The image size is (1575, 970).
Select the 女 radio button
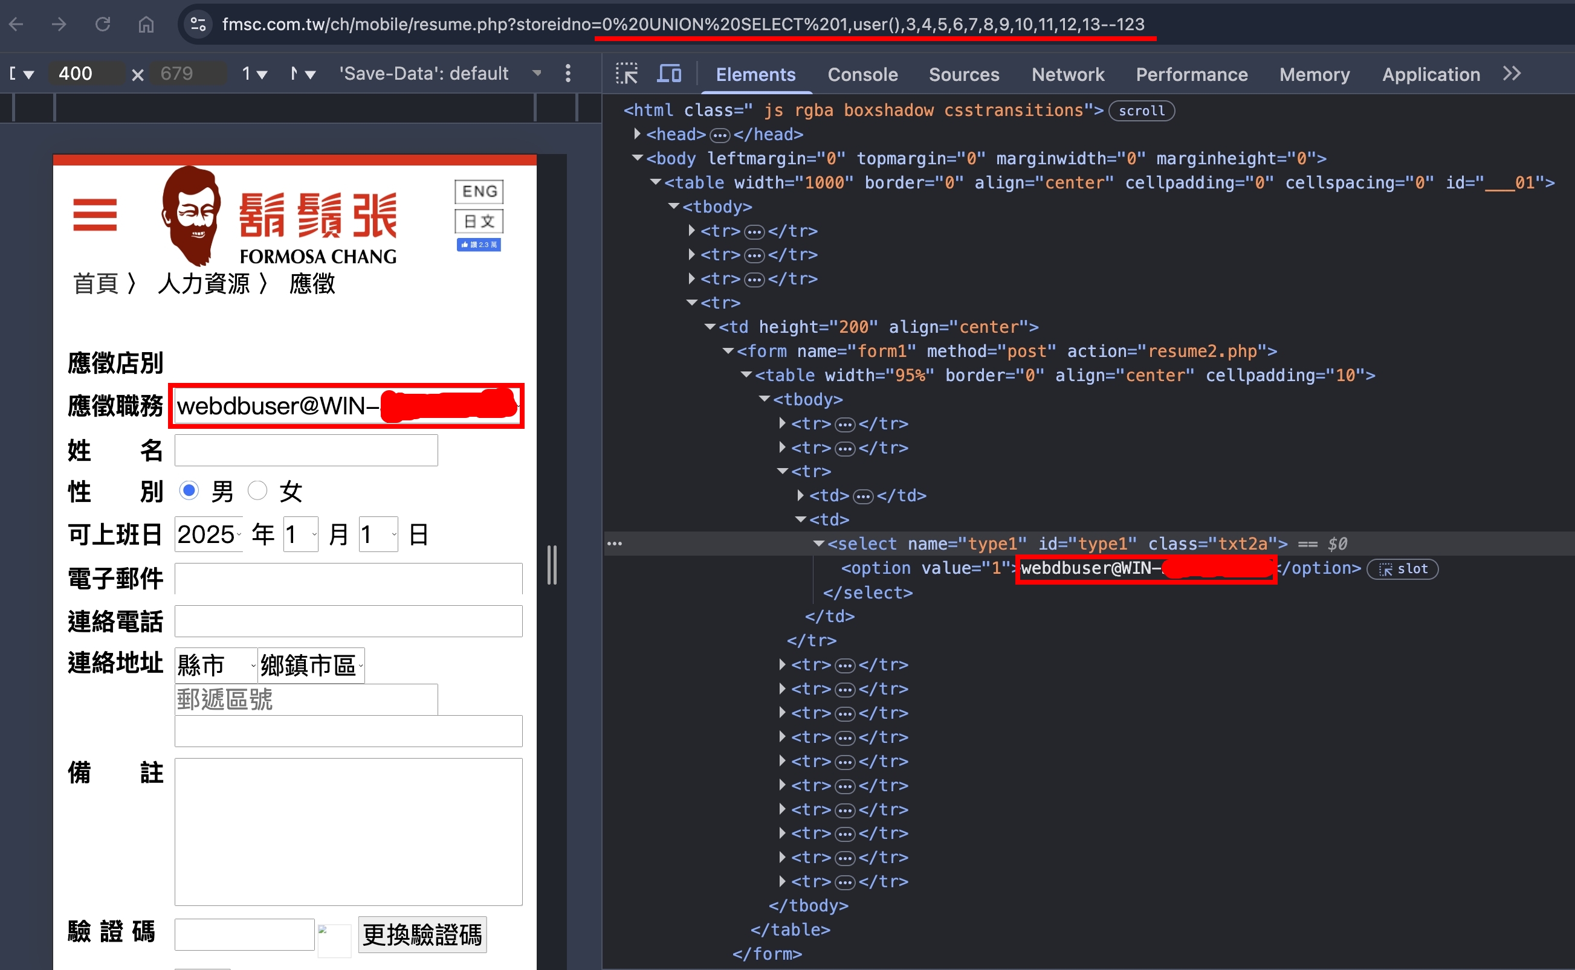[x=257, y=491]
